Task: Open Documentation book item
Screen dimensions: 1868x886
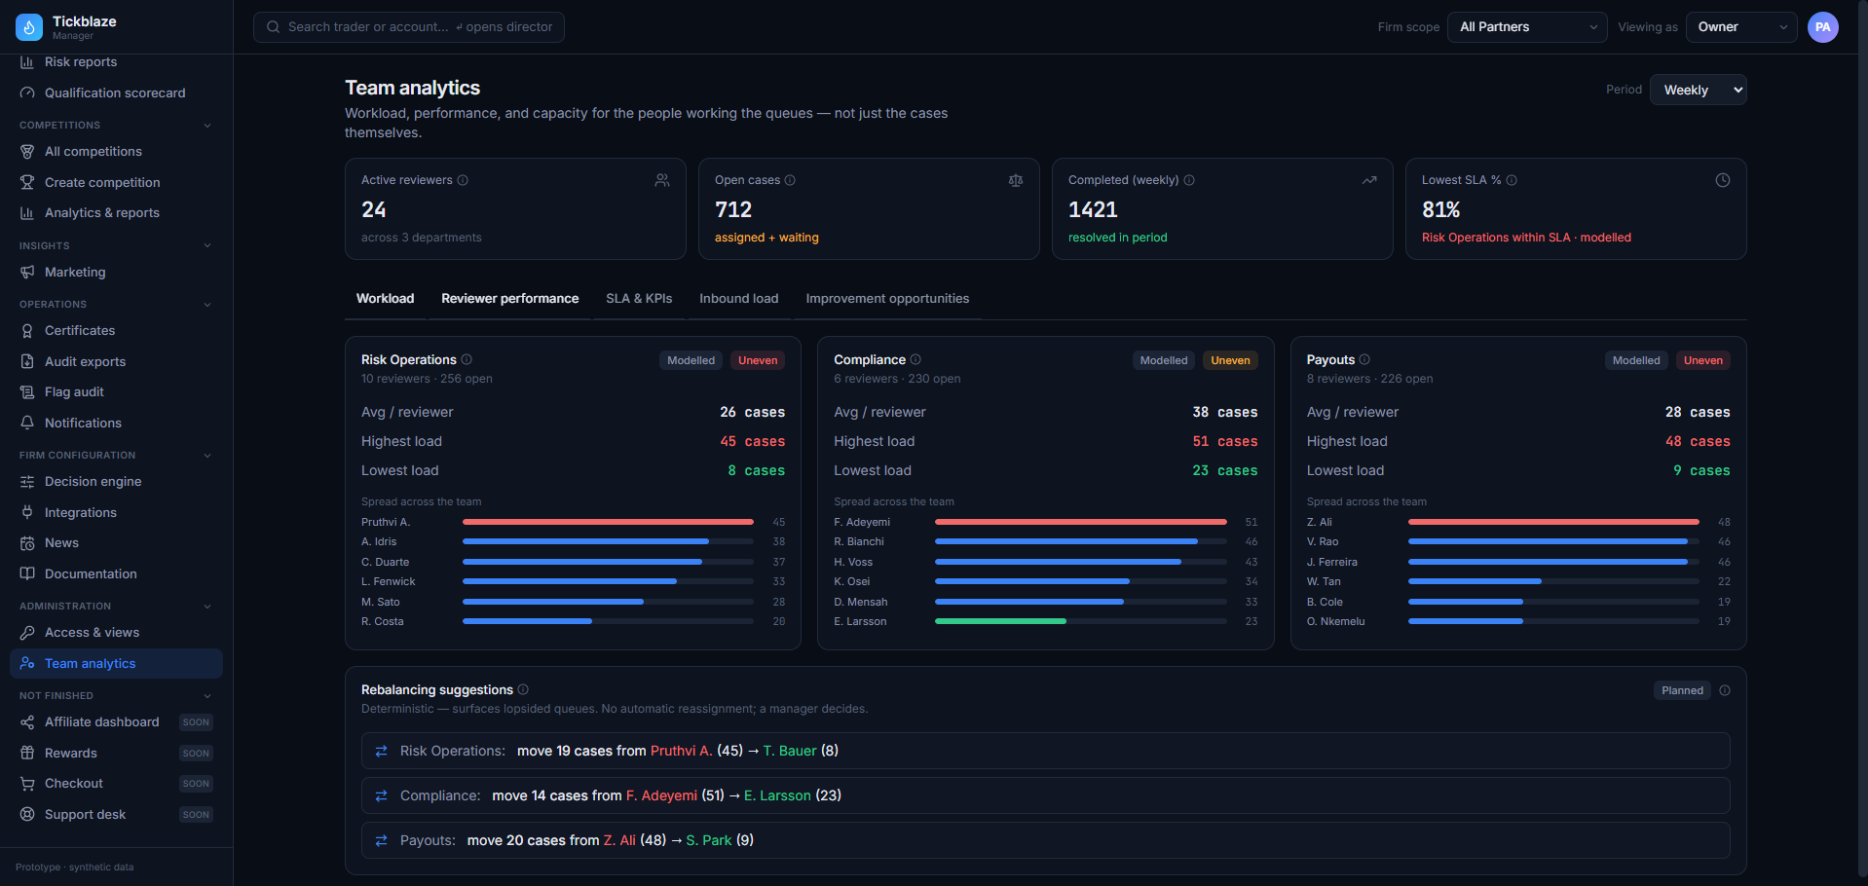Action: [x=116, y=574]
